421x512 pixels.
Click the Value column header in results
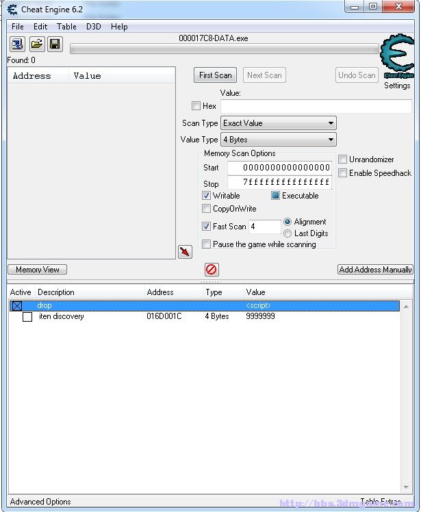(x=122, y=76)
